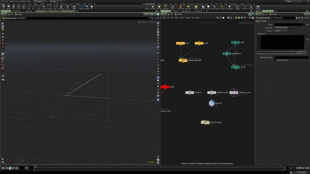Click the playbar current frame marker

tap(35, 167)
